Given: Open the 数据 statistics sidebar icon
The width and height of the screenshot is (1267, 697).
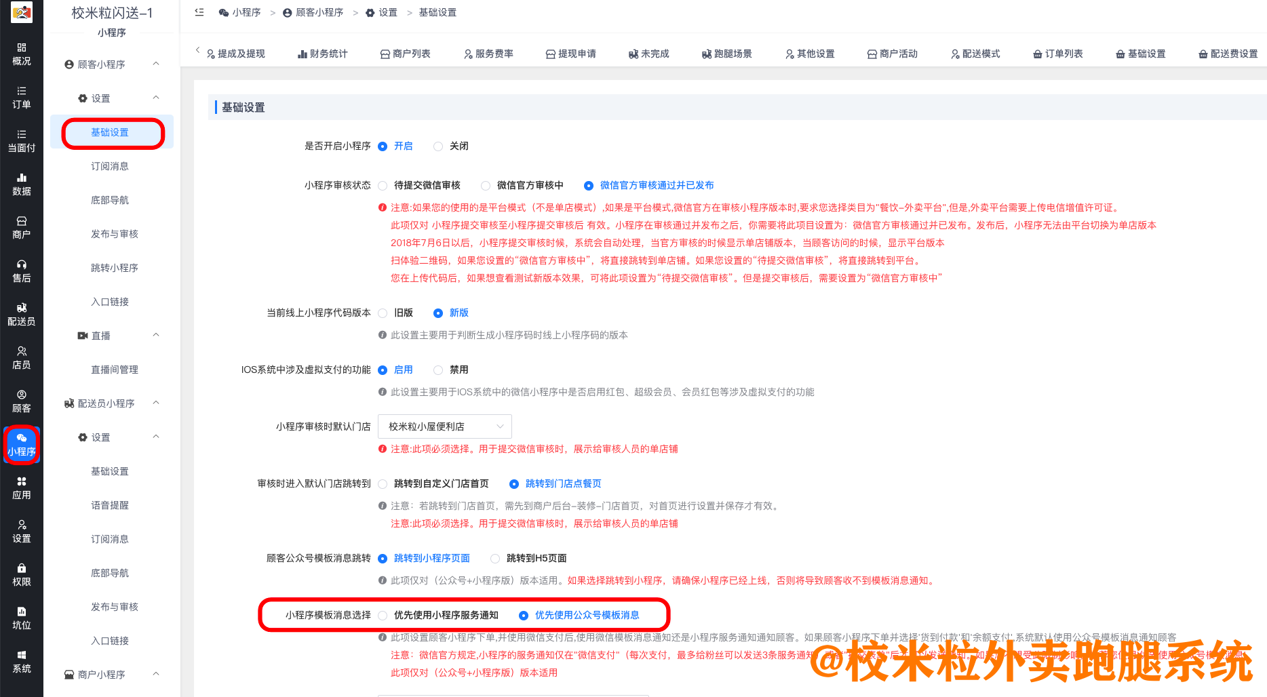Looking at the screenshot, I should [x=22, y=184].
